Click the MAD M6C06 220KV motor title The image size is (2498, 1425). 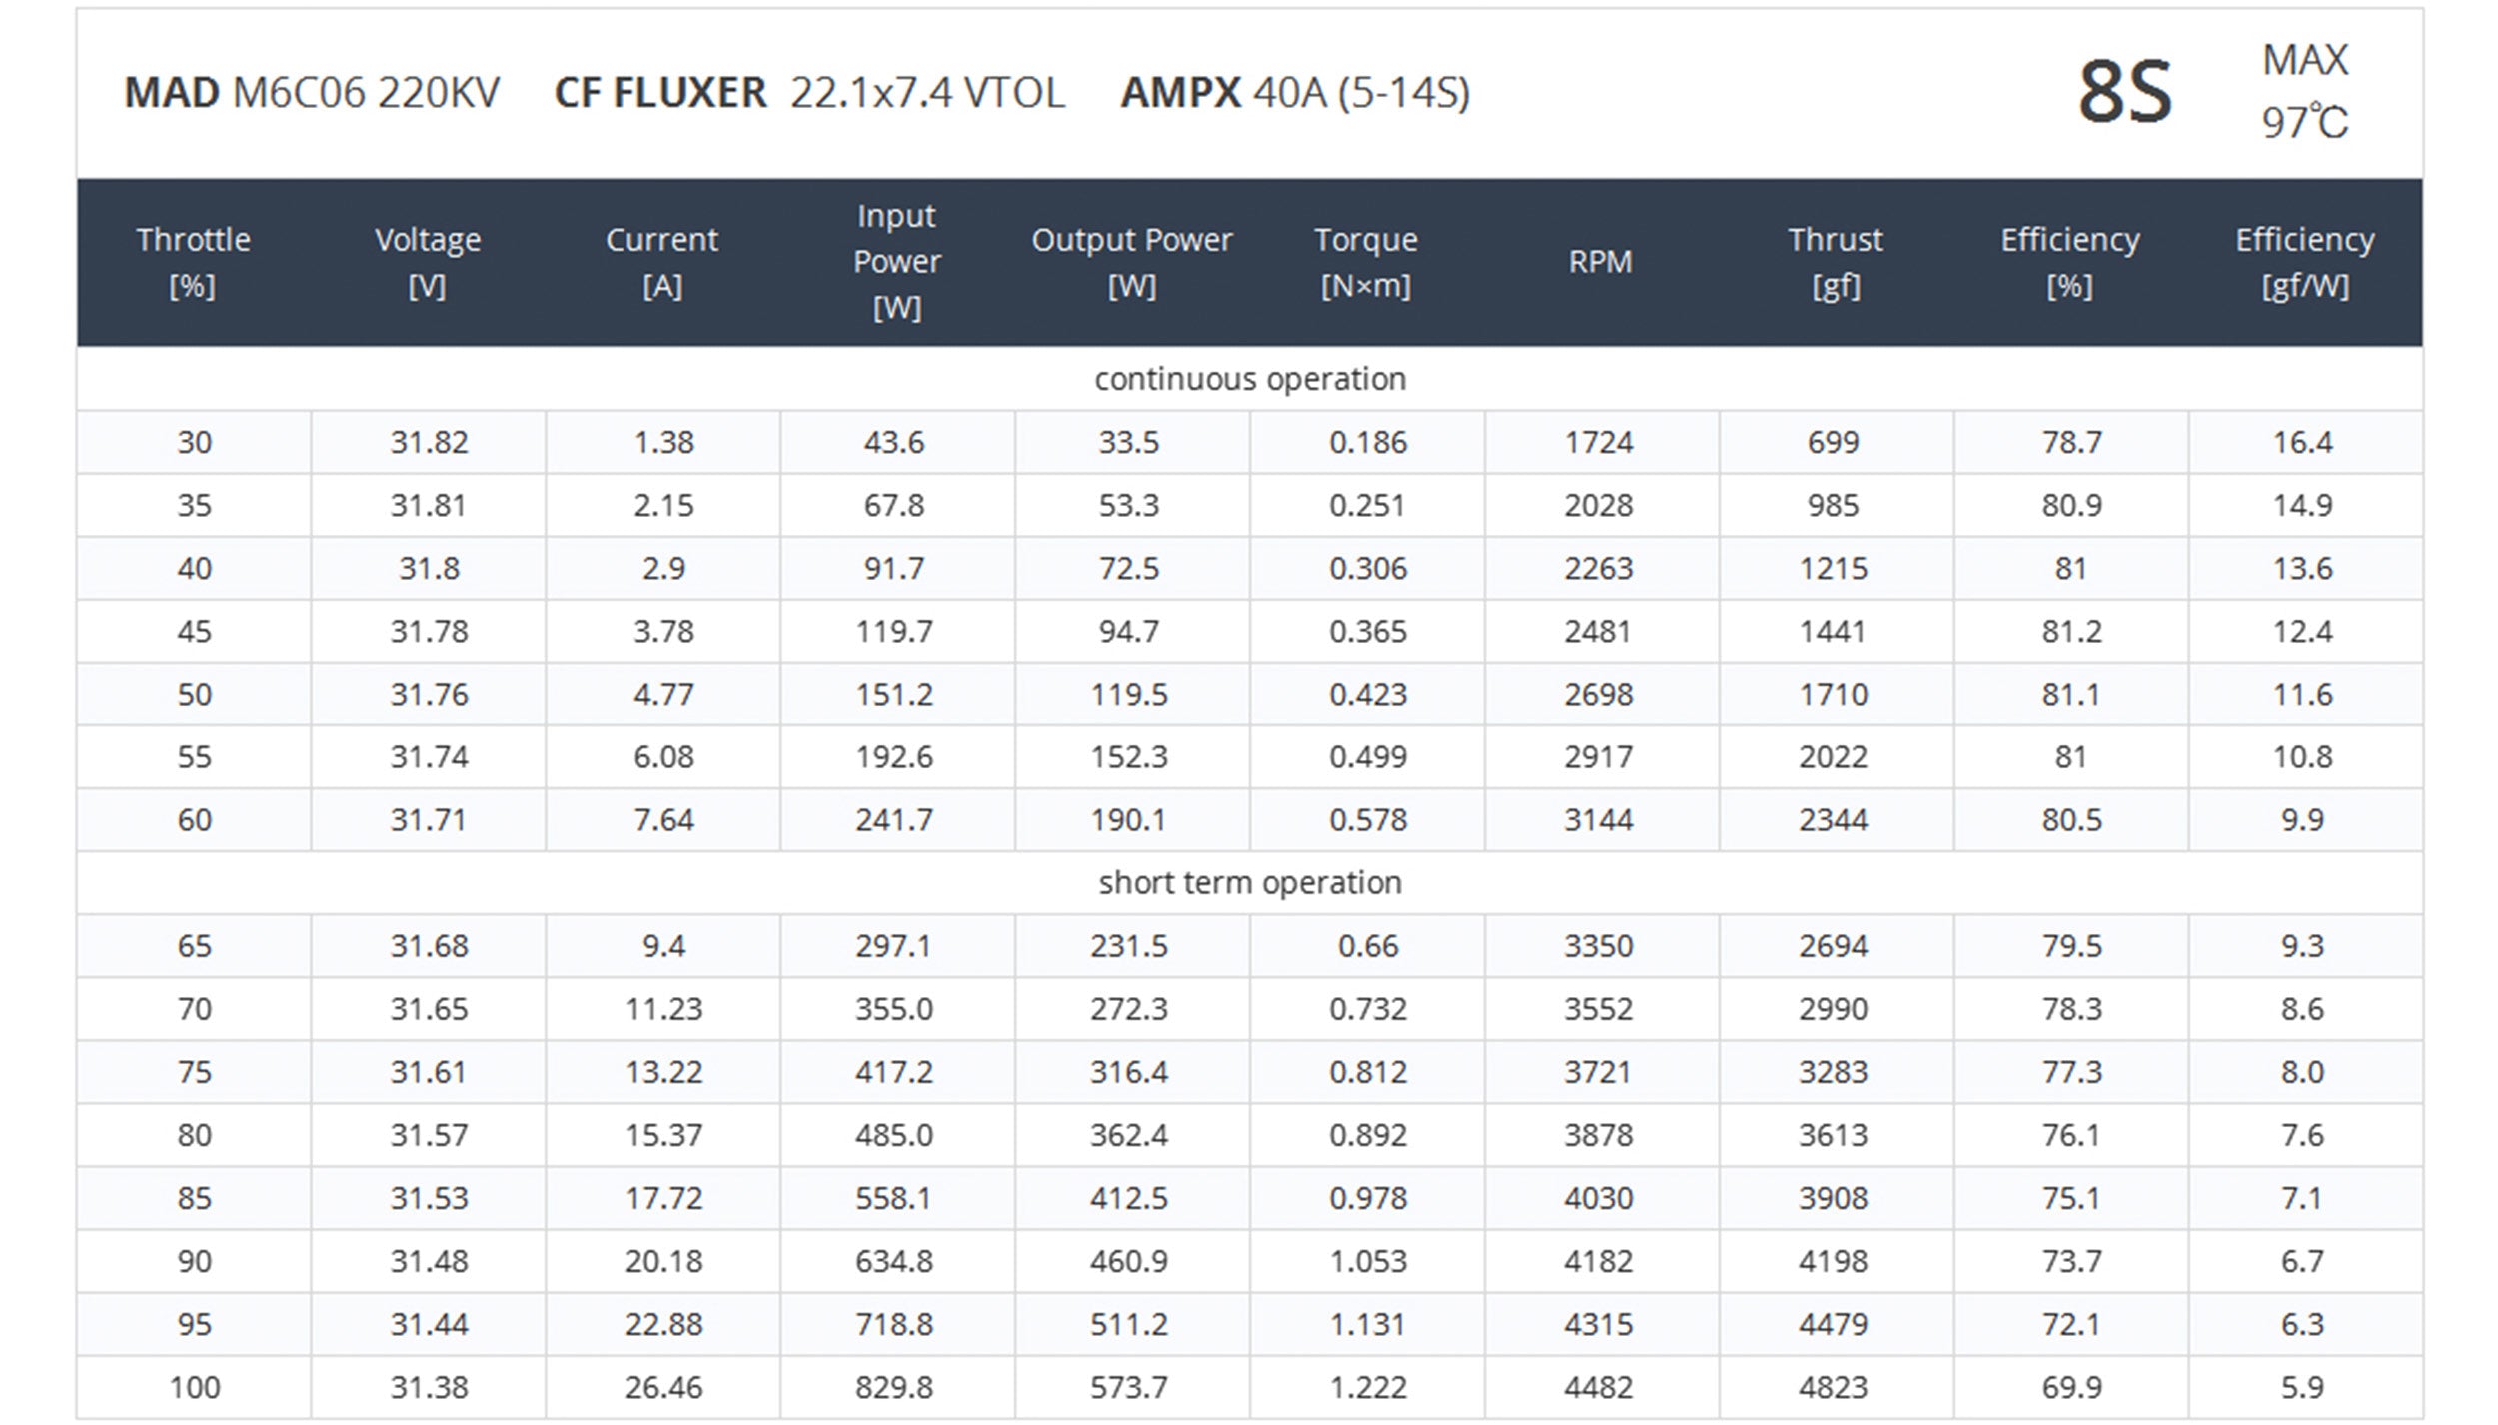[x=312, y=93]
